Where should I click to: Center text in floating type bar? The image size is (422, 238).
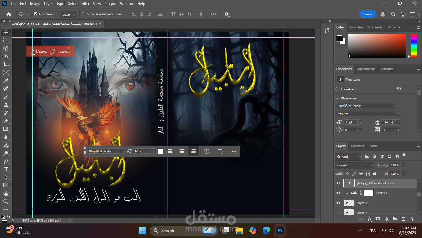(x=182, y=151)
